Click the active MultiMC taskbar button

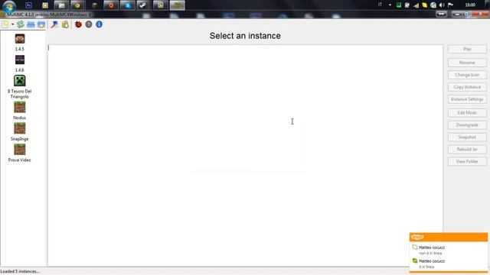tap(177, 5)
